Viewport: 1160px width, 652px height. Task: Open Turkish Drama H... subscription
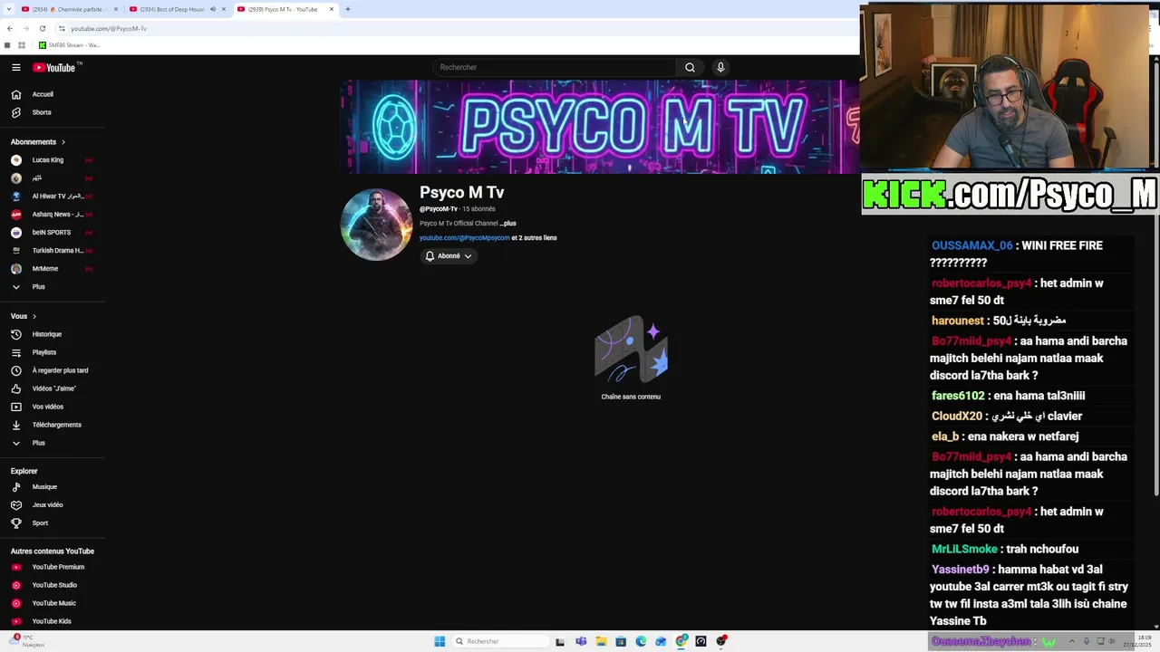[57, 251]
